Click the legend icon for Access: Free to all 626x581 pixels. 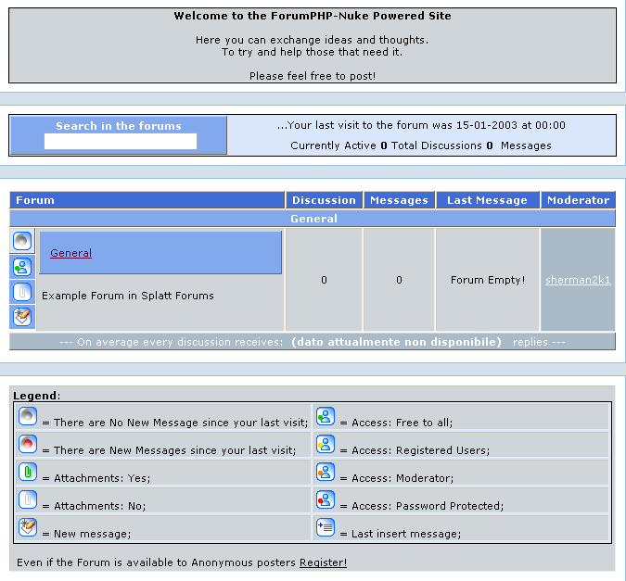point(325,416)
